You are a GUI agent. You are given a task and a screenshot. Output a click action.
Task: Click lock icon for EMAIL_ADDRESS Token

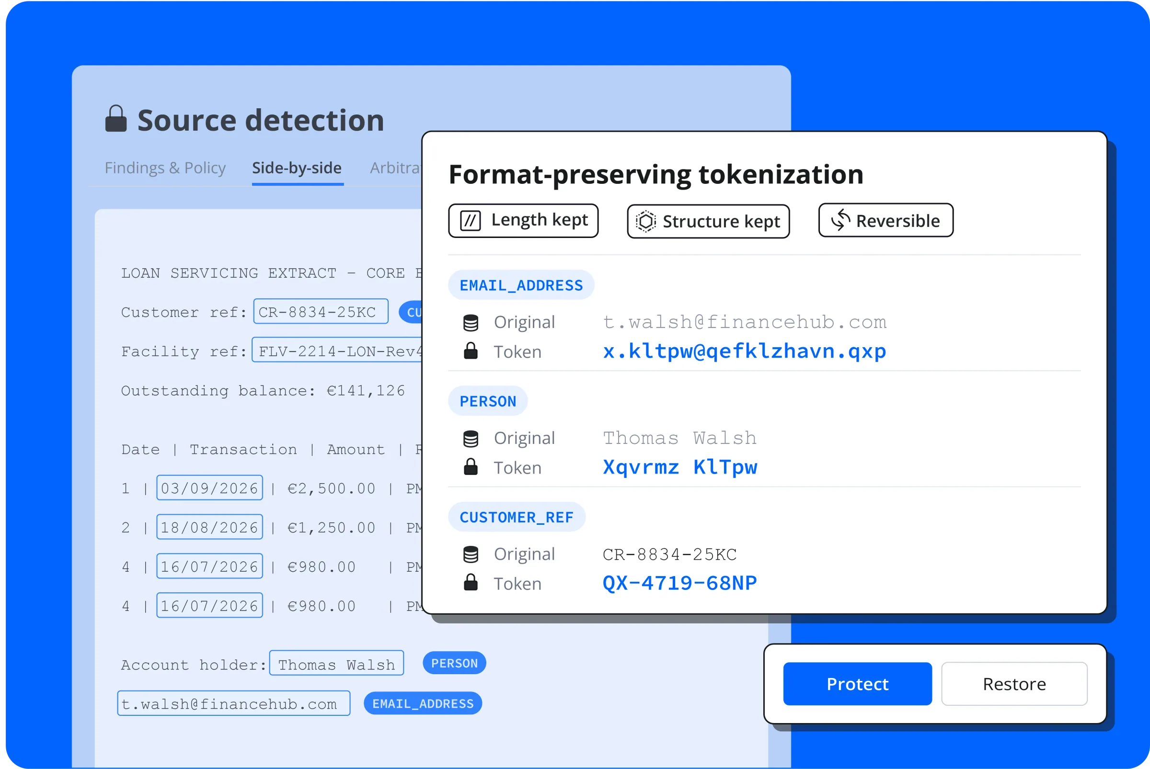(x=471, y=351)
